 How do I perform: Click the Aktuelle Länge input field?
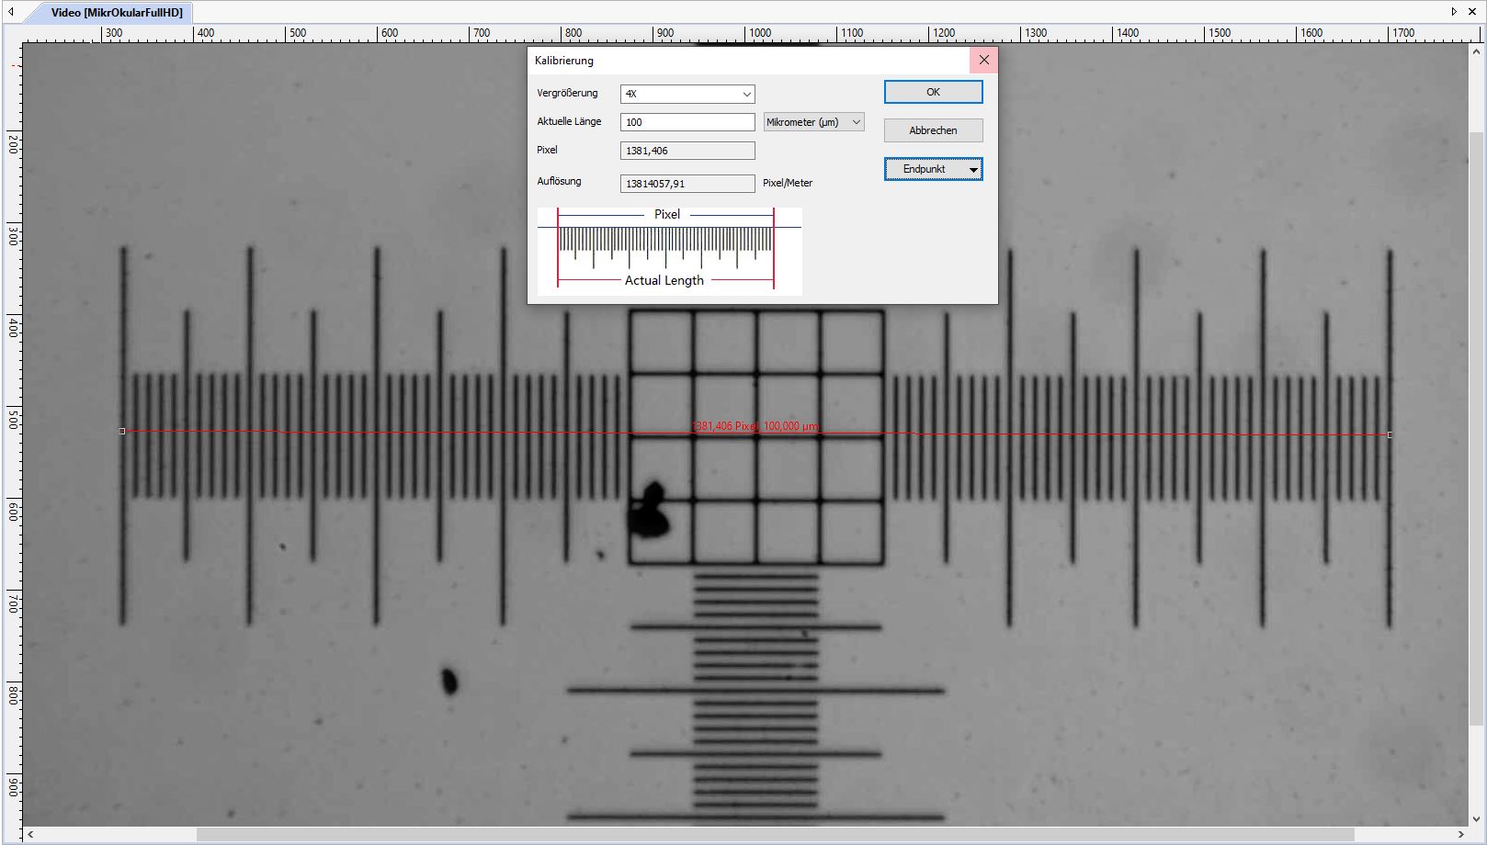click(x=687, y=122)
